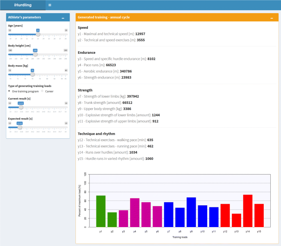Click the y2 value 3555
Screen dimensions: 281x246
(141, 40)
